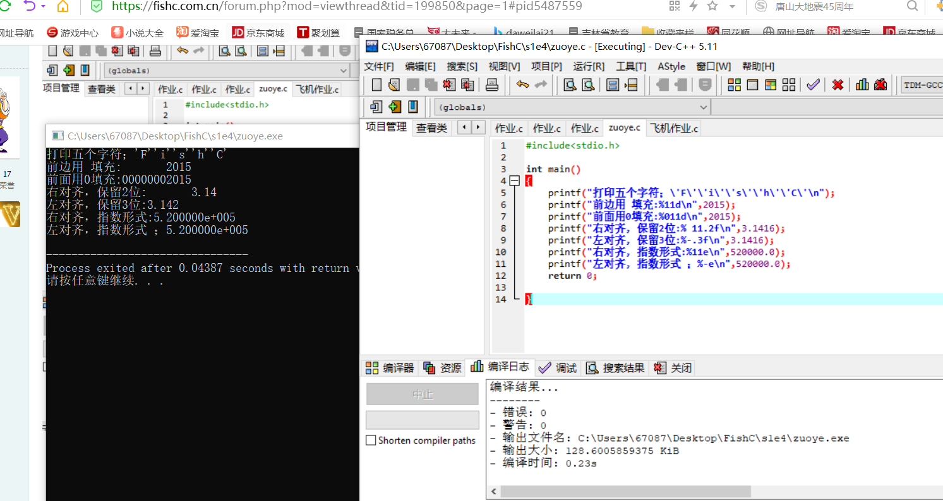Open the 资源 bottom panel tab

point(443,368)
